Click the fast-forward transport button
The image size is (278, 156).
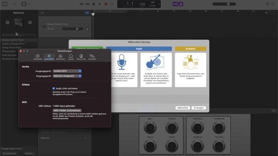[x=87, y=4]
